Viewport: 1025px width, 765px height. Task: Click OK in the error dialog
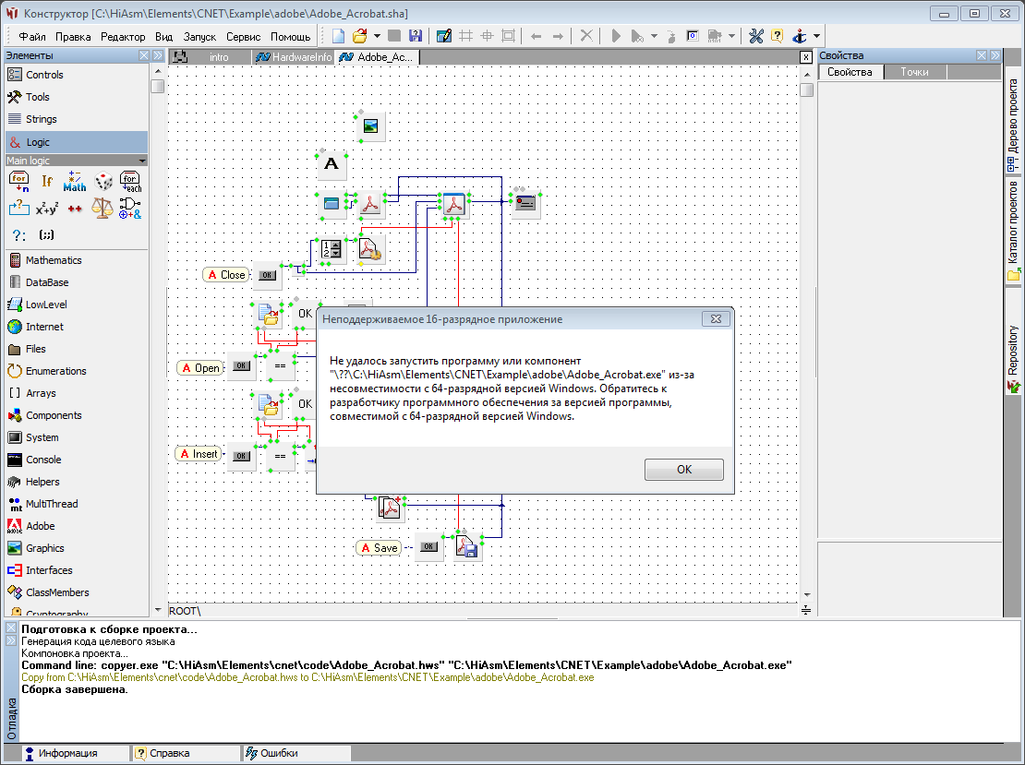pyautogui.click(x=683, y=470)
